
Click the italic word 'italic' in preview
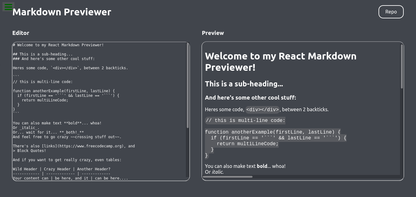click(217, 172)
